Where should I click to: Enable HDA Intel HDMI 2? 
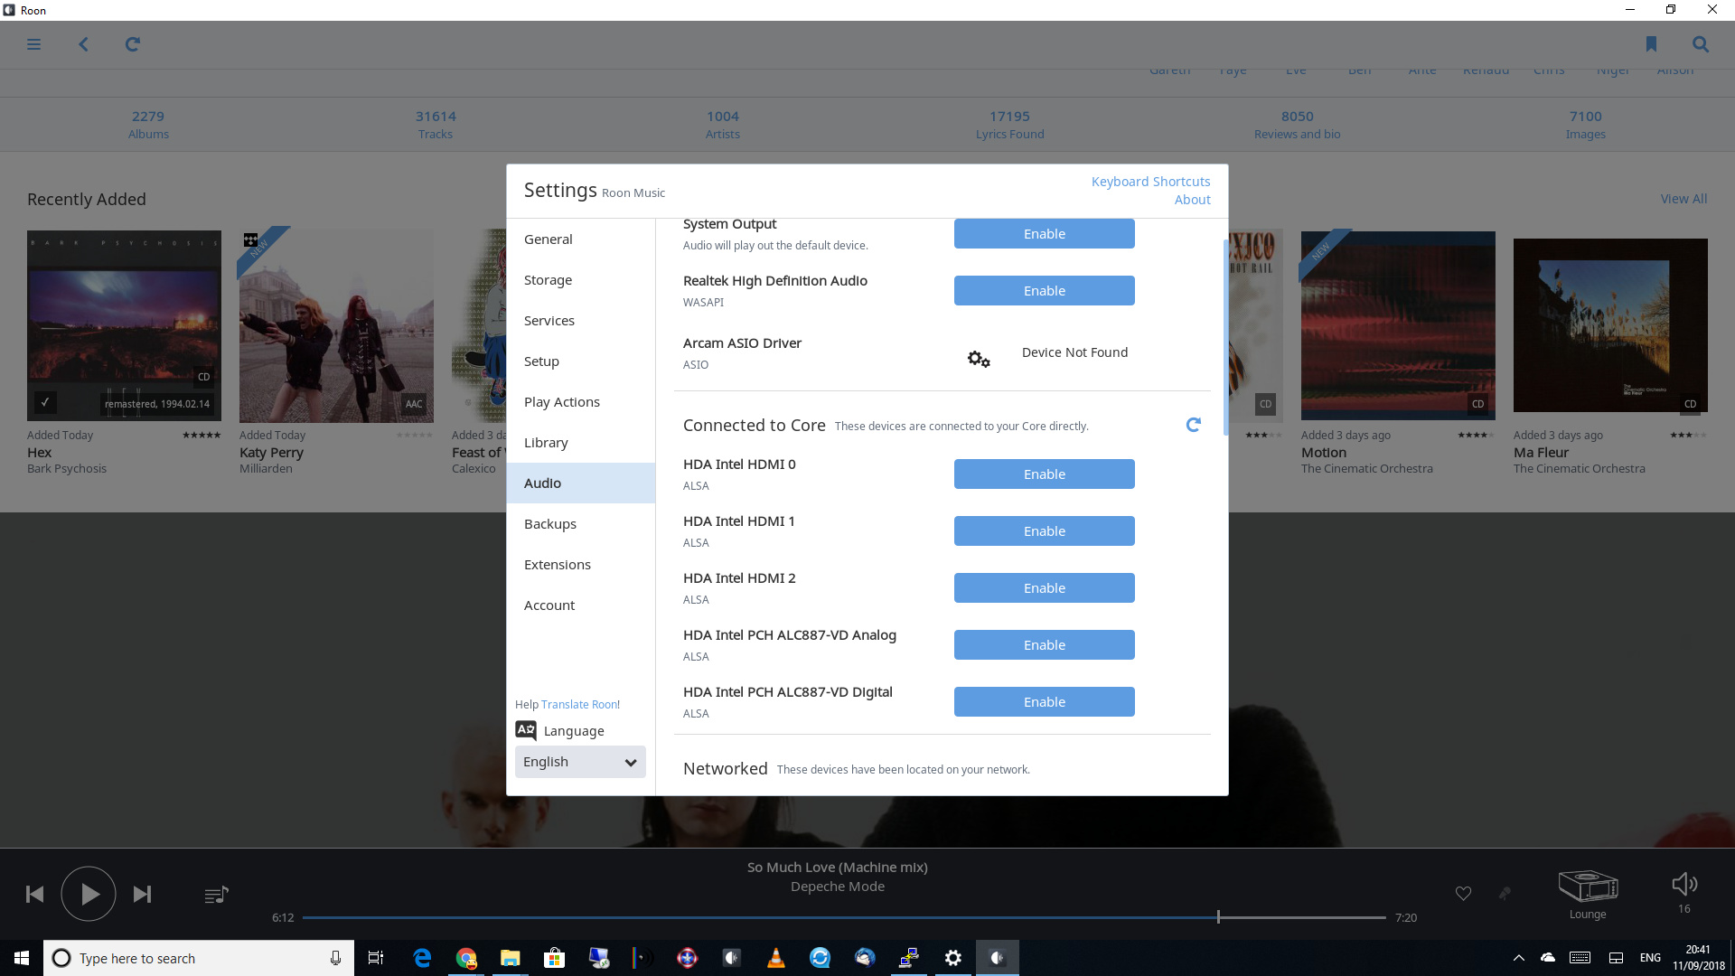click(1045, 587)
